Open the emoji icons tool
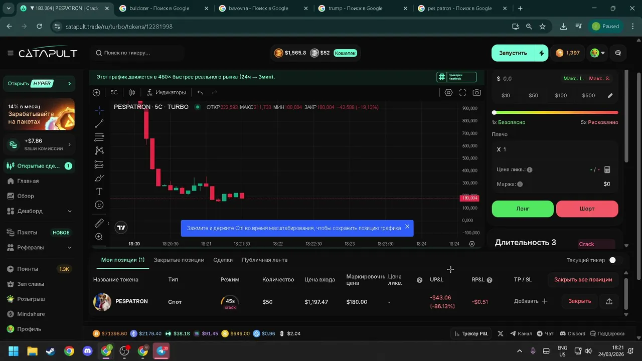 pyautogui.click(x=99, y=205)
